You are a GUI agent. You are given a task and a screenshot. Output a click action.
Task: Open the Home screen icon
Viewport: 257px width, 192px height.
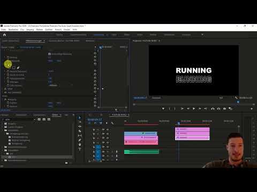4,35
